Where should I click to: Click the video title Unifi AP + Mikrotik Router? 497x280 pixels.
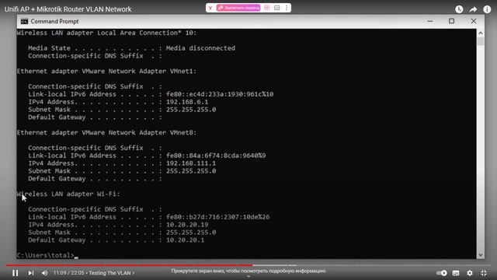(x=68, y=9)
